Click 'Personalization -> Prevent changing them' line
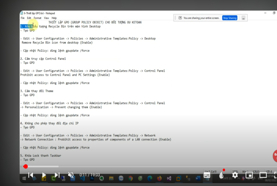Viewport: 277px width, 186px height. pos(61,107)
